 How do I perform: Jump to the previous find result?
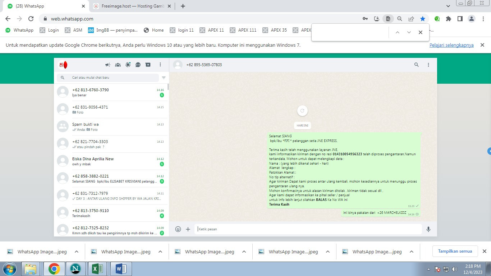[398, 32]
